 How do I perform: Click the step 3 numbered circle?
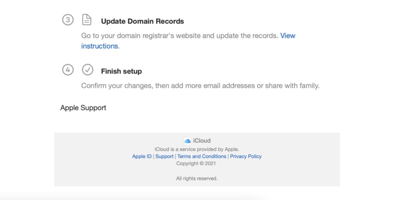(68, 20)
